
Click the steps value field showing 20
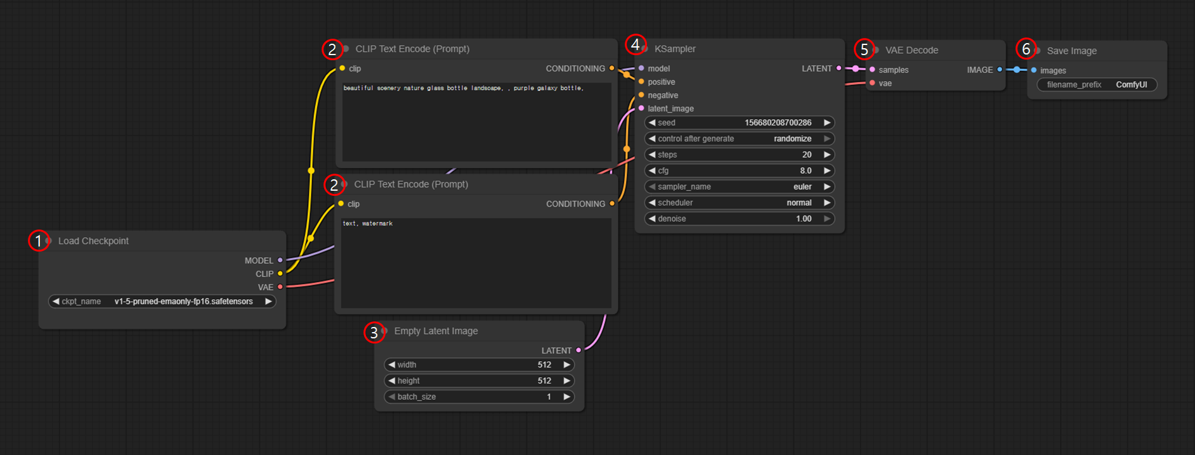click(740, 155)
